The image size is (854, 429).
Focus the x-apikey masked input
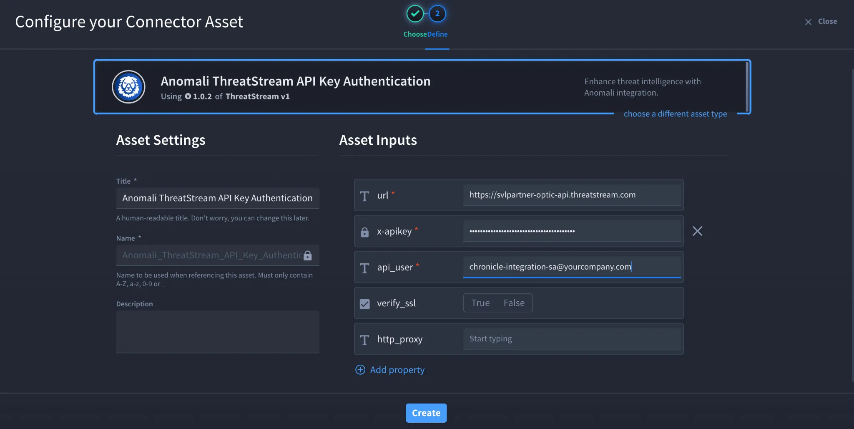572,231
